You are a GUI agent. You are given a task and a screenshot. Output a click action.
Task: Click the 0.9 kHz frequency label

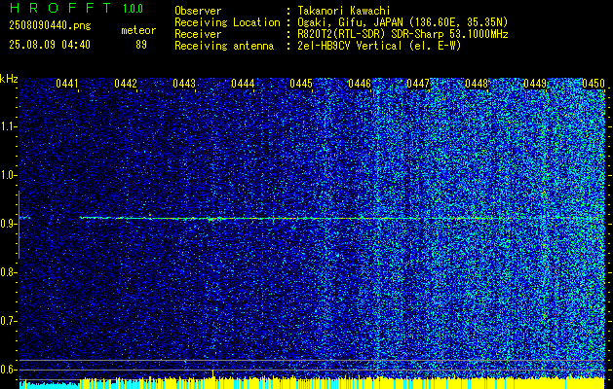(9, 224)
